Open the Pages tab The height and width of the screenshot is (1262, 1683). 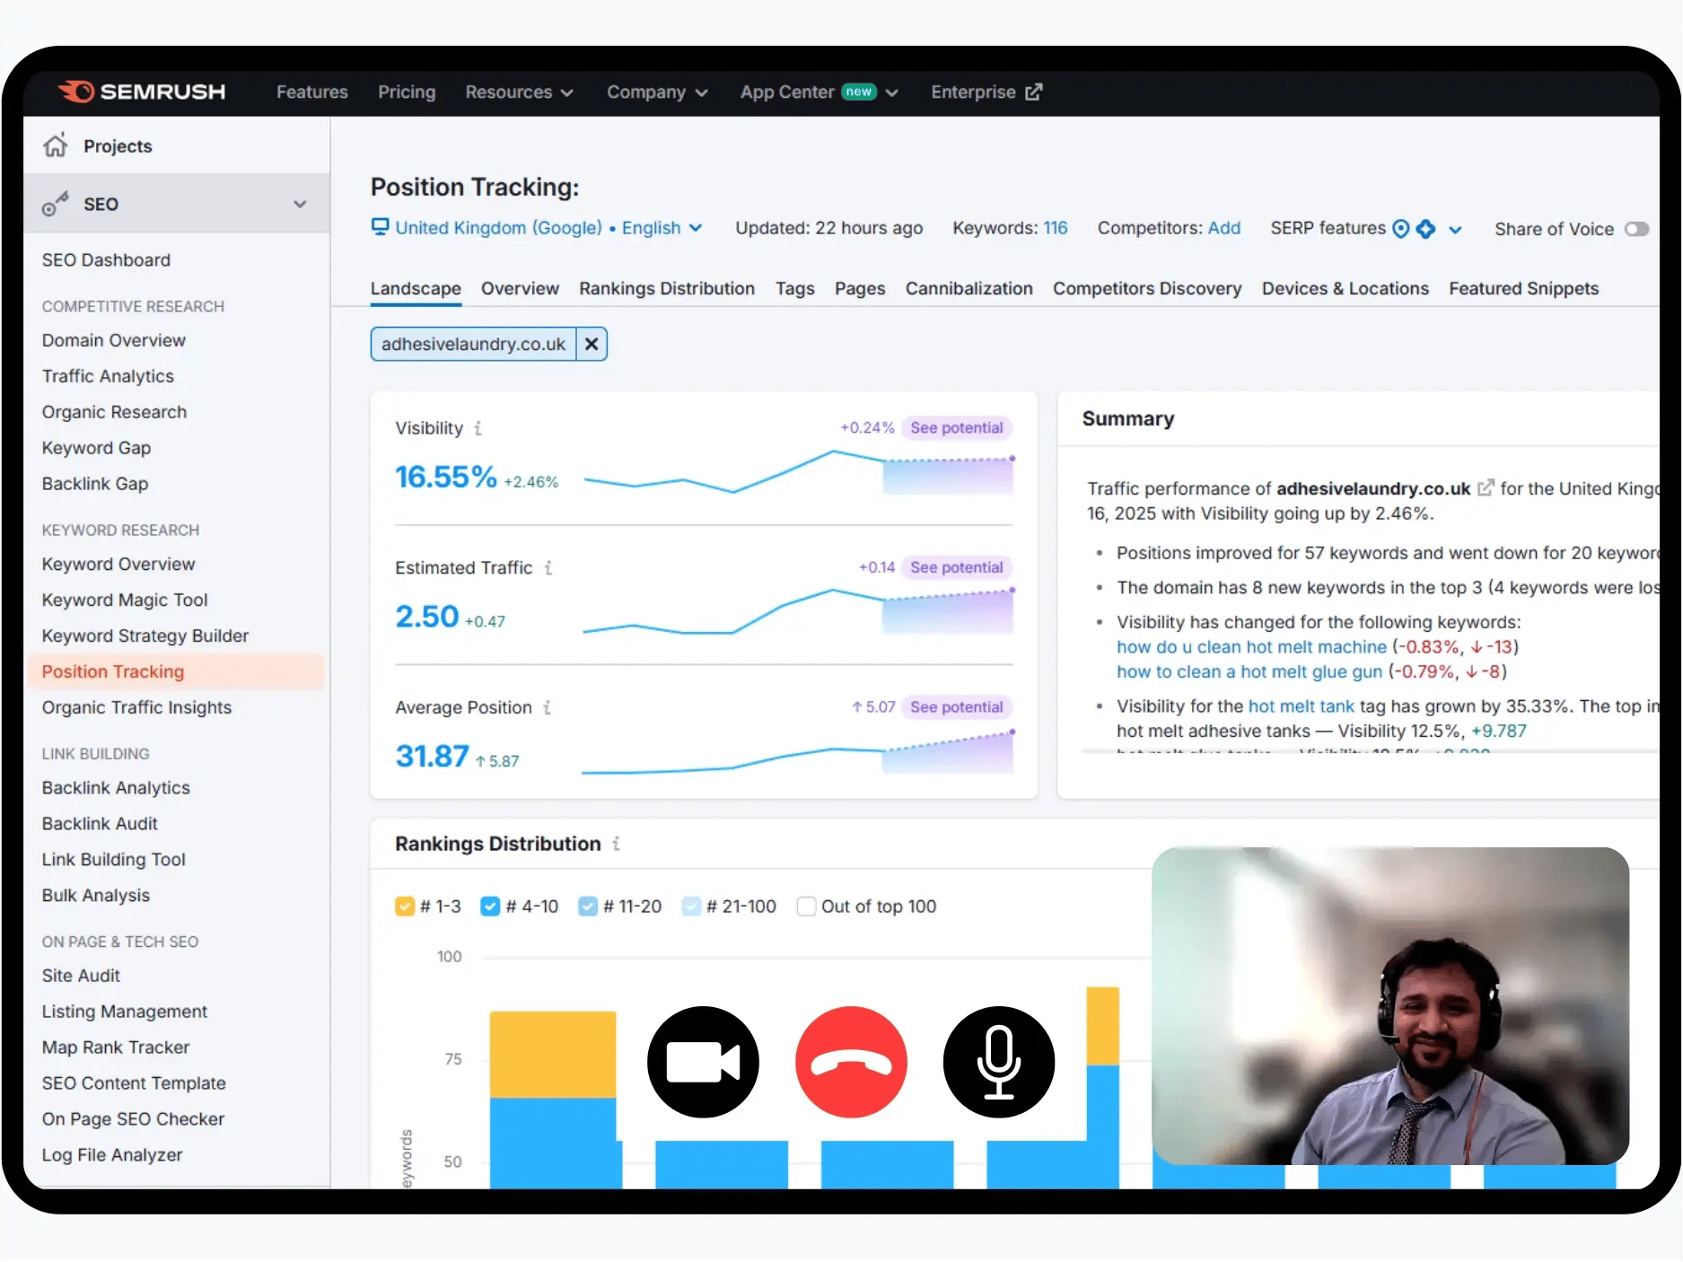(x=860, y=289)
